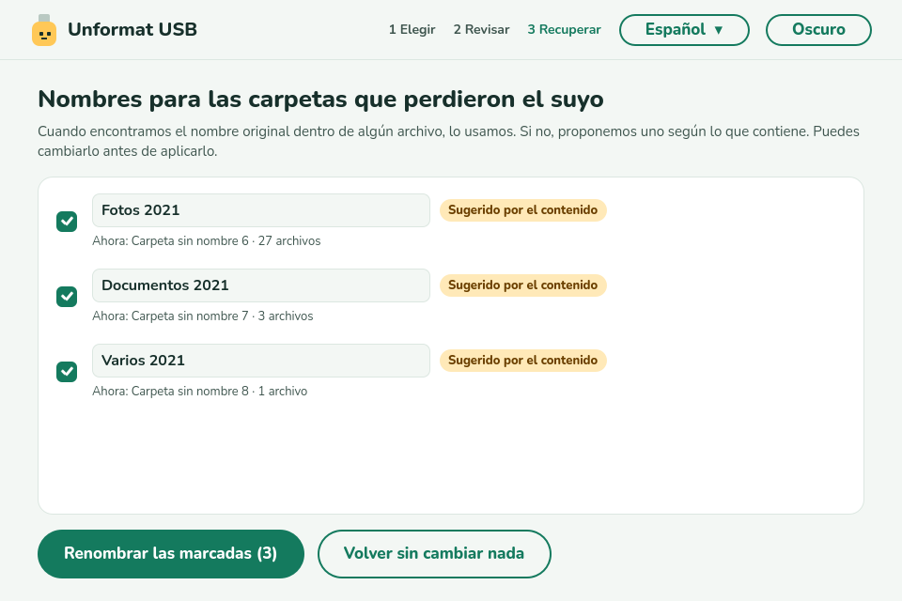Uncheck the Varios 2021 folder checkbox
The width and height of the screenshot is (902, 601).
point(67,372)
